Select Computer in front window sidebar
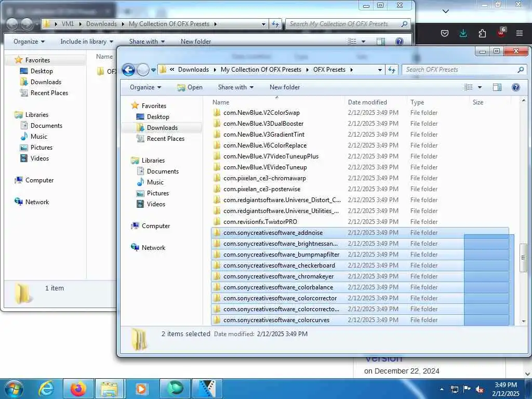532x399 pixels. click(x=156, y=226)
